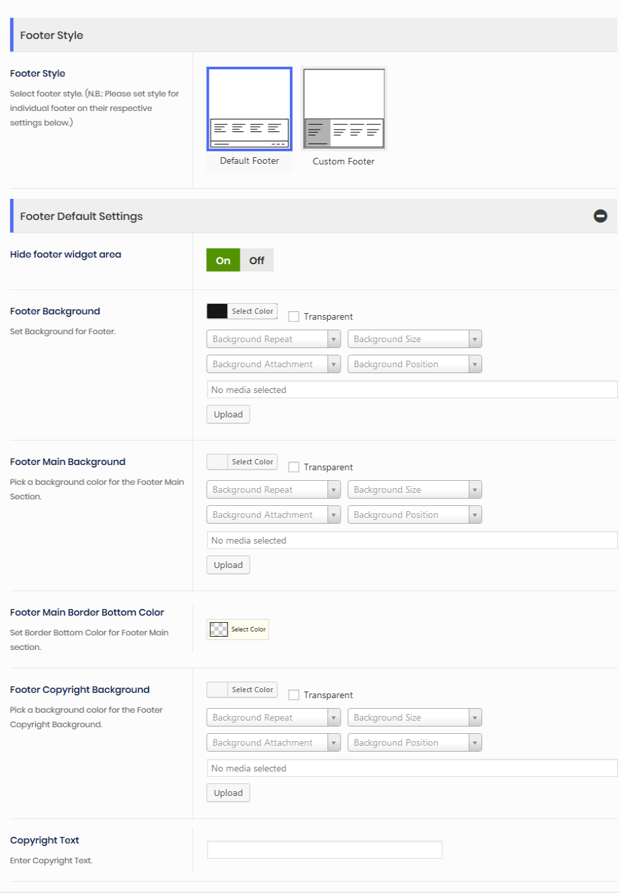The image size is (620, 893).
Task: Open Footer Background's Background Repeat dropdown
Action: pos(273,339)
